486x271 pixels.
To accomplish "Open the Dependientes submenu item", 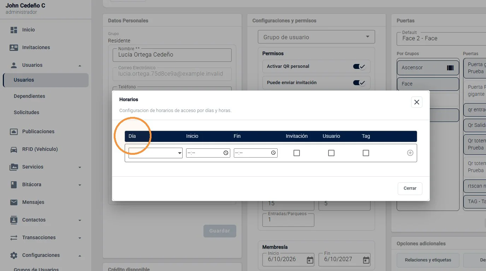I will [x=46, y=96].
